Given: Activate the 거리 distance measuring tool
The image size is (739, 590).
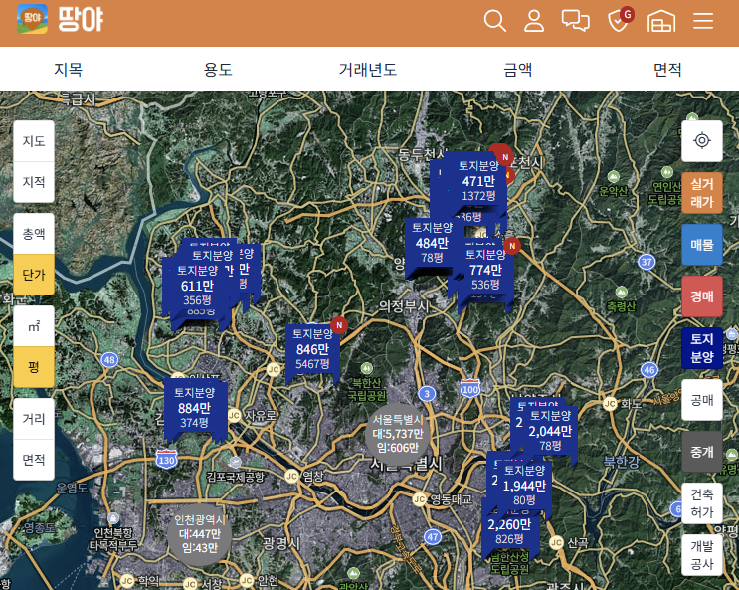Looking at the screenshot, I should [34, 419].
